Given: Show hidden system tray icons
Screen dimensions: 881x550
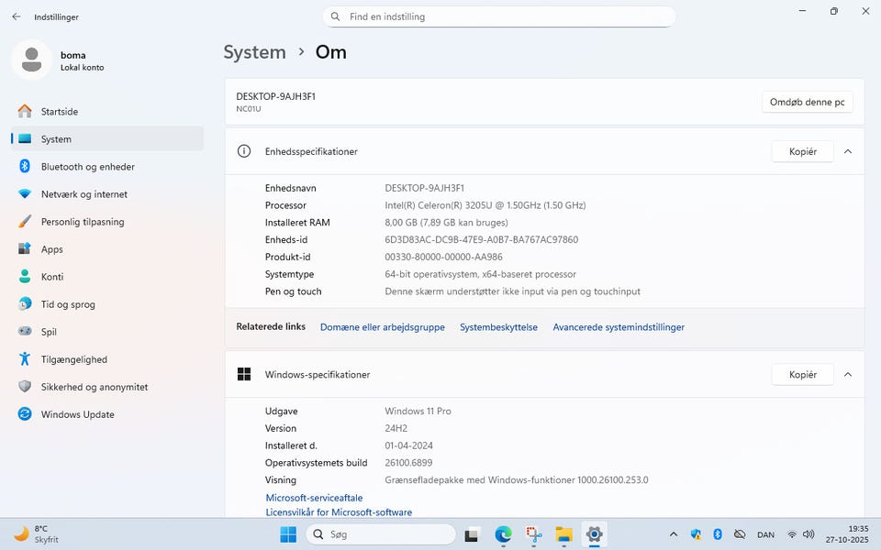Looking at the screenshot, I should [x=674, y=534].
